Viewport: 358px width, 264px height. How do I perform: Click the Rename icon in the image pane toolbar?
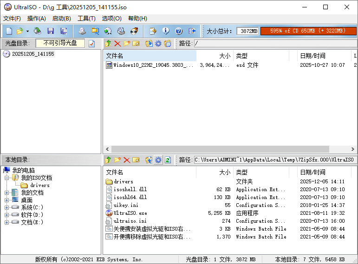[x=136, y=43]
